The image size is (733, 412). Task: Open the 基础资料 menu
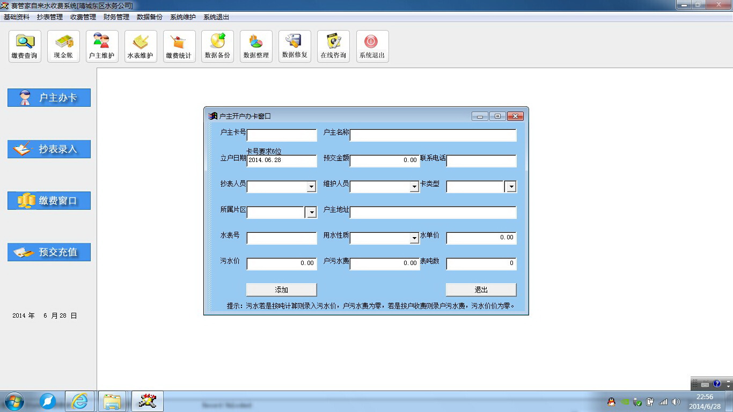[17, 17]
